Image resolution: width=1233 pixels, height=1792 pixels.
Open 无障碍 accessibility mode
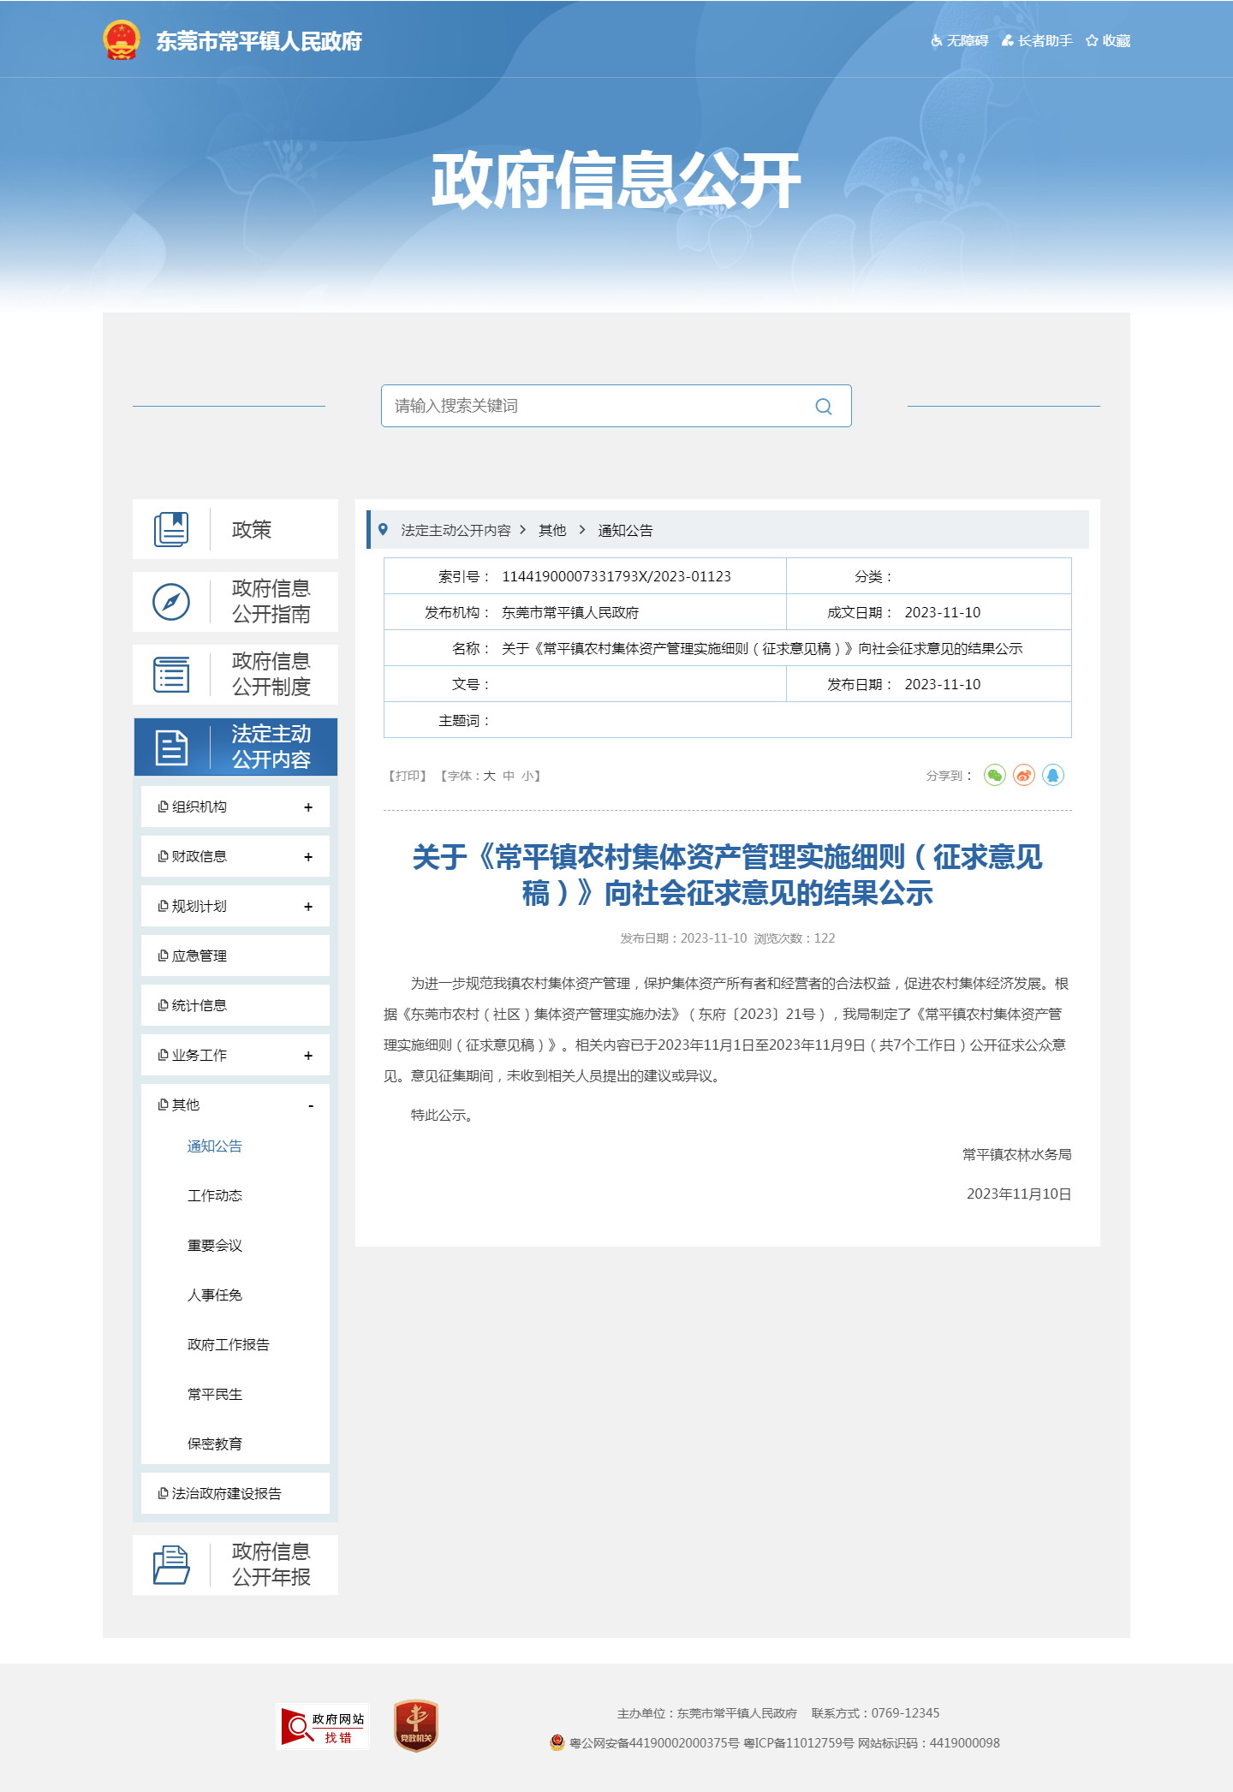coord(959,41)
